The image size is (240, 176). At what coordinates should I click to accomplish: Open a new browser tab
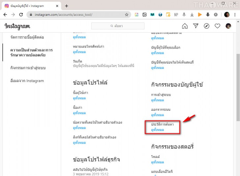coord(67,6)
